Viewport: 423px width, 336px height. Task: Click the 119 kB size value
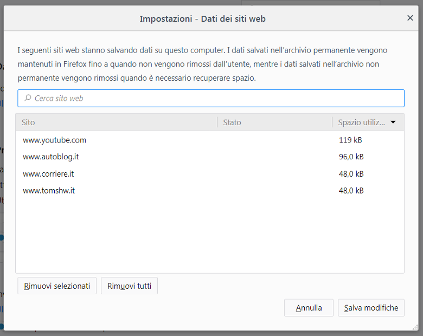(350, 140)
